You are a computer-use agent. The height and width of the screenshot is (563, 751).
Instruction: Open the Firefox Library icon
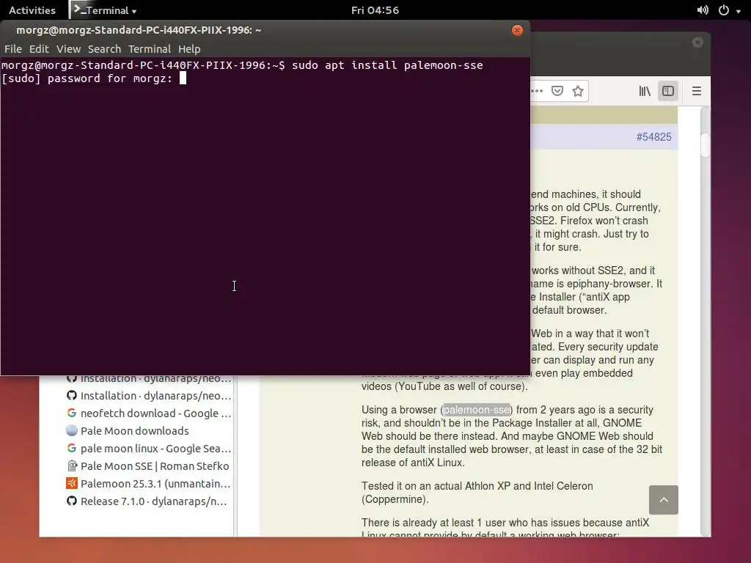(645, 91)
